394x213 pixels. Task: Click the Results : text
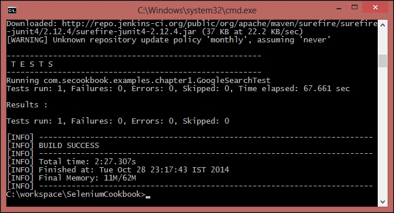point(27,104)
